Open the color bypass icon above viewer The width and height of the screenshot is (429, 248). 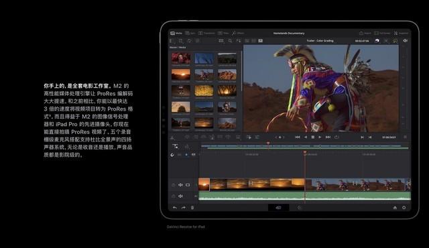pos(377,40)
